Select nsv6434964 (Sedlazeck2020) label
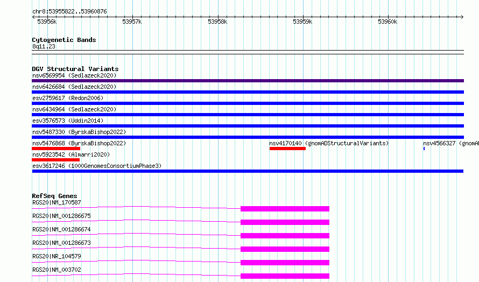This screenshot has height=282, width=479. point(74,109)
